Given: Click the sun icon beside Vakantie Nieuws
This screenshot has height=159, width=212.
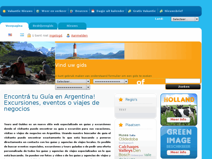Looking at the screenshot, I should 4,11.
